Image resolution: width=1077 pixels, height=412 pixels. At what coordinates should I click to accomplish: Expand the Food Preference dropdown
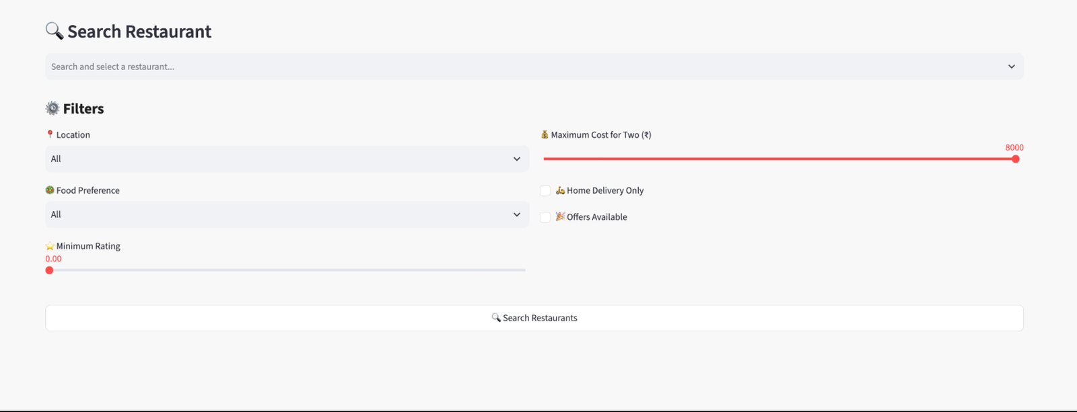(x=287, y=214)
